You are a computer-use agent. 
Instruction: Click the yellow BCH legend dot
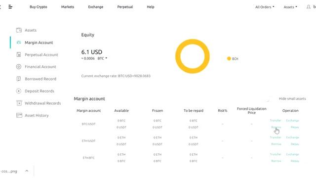[229, 58]
